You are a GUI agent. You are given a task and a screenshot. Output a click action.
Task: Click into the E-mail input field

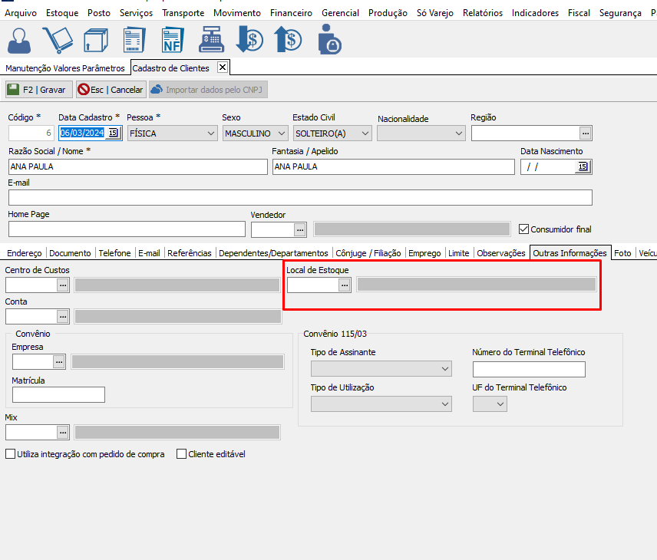click(x=299, y=198)
